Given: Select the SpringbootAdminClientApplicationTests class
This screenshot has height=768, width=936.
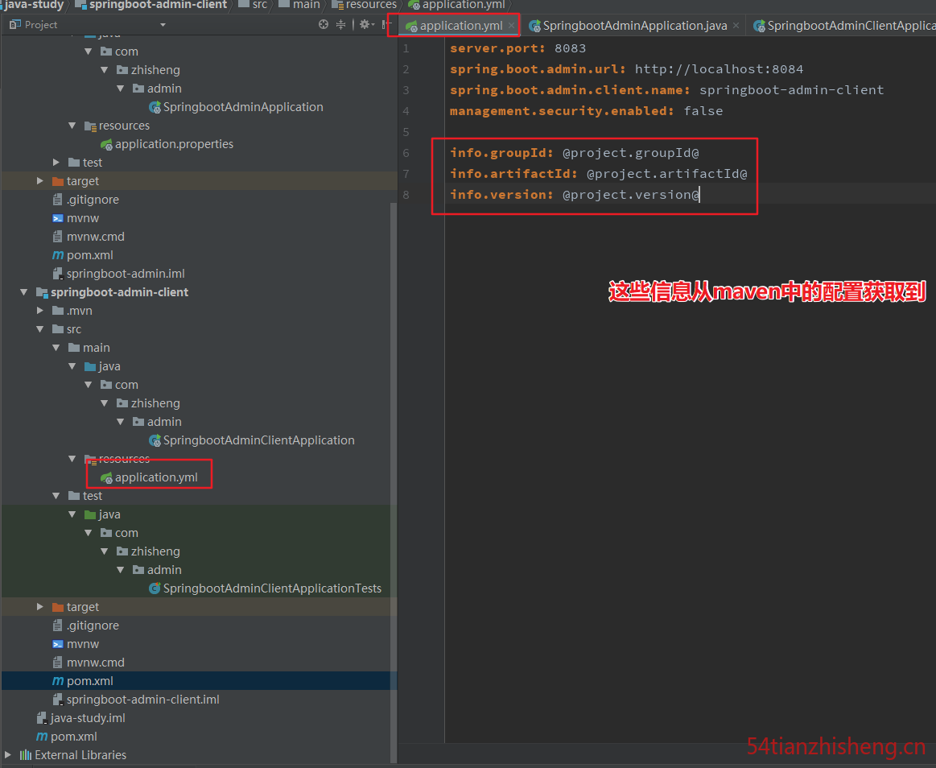Looking at the screenshot, I should (x=265, y=588).
